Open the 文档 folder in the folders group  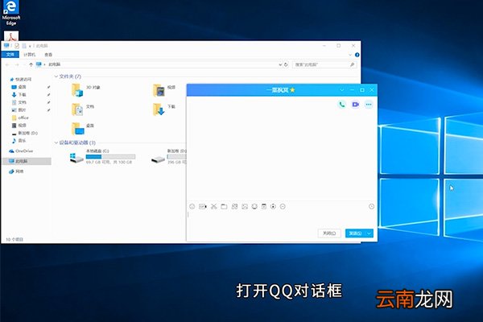click(83, 109)
